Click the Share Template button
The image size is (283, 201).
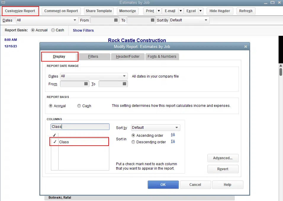click(99, 11)
